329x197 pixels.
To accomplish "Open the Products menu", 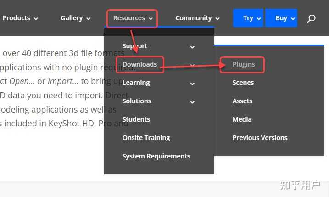I will [x=20, y=18].
